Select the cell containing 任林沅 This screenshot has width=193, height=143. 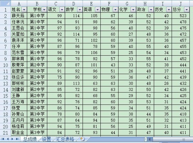pyautogui.click(x=19, y=22)
